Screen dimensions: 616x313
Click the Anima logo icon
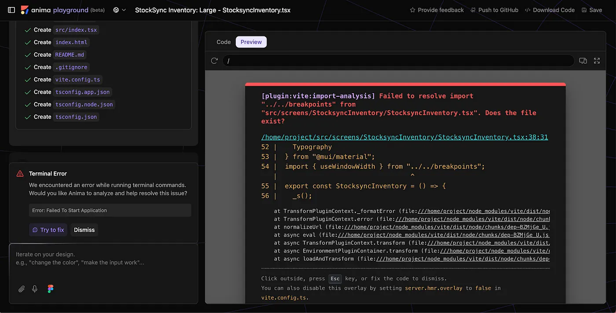(x=25, y=10)
